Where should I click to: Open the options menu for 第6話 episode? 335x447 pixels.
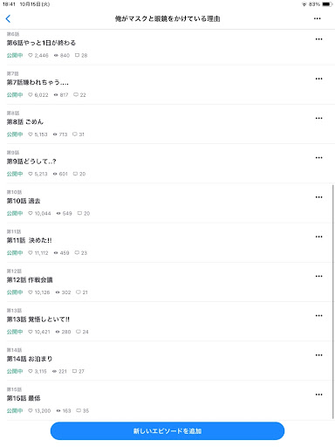pyautogui.click(x=318, y=39)
